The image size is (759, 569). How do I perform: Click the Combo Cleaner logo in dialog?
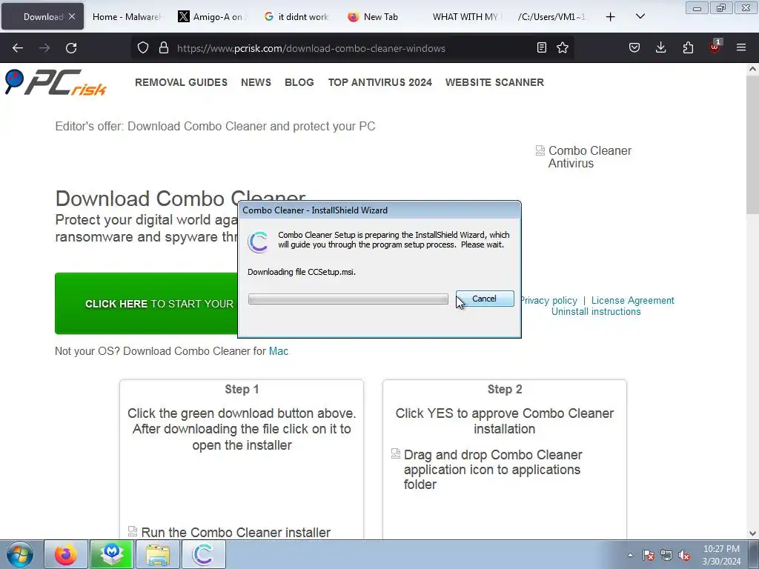[x=257, y=242]
